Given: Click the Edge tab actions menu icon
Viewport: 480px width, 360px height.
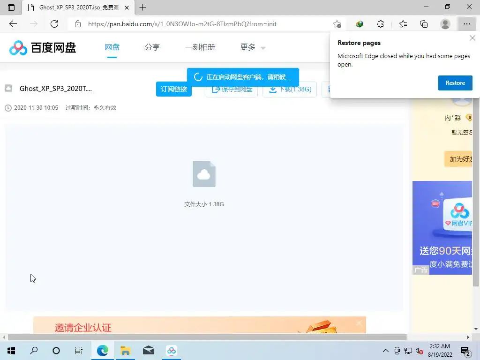Looking at the screenshot, I should click(11, 7).
